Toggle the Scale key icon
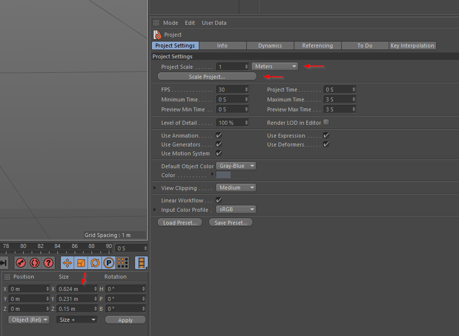This screenshot has height=336, width=459. [x=81, y=263]
